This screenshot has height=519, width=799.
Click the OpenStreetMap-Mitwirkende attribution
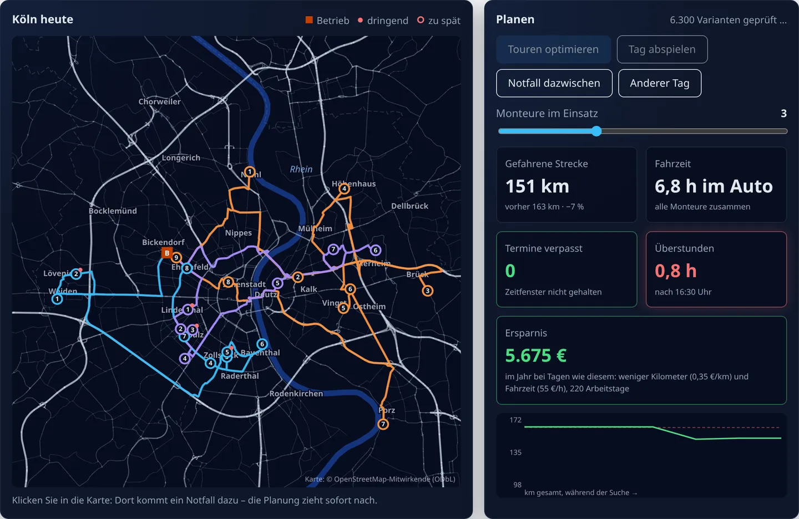380,479
